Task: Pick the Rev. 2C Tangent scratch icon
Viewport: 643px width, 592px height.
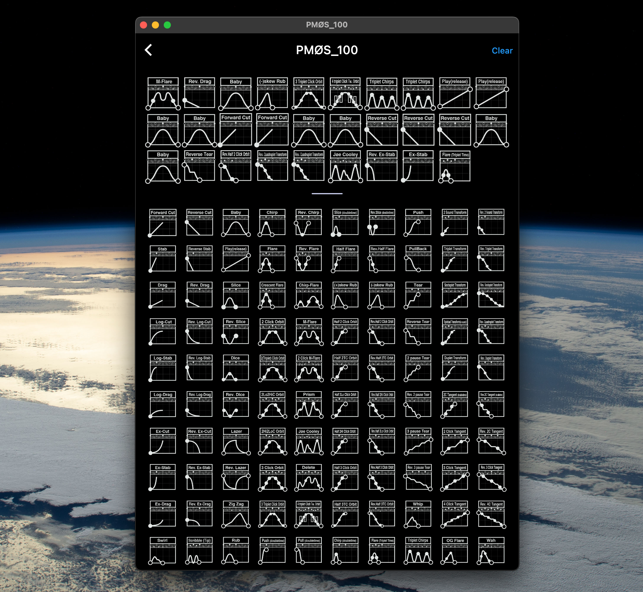Action: click(x=491, y=441)
